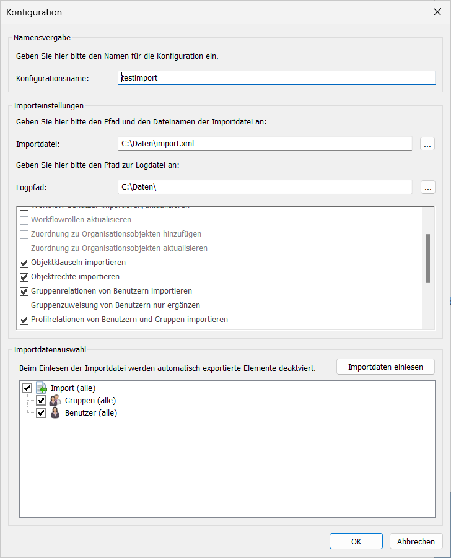The image size is (451, 558).
Task: Click the Gruppen (alle) group icon
Action: (55, 400)
